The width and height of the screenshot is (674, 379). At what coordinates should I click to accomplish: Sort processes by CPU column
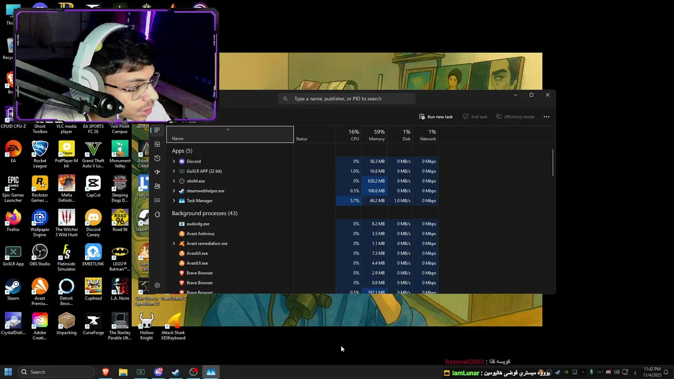pyautogui.click(x=349, y=135)
